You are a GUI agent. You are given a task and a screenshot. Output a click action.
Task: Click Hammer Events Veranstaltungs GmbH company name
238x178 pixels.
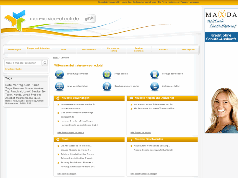[x=79, y=125]
